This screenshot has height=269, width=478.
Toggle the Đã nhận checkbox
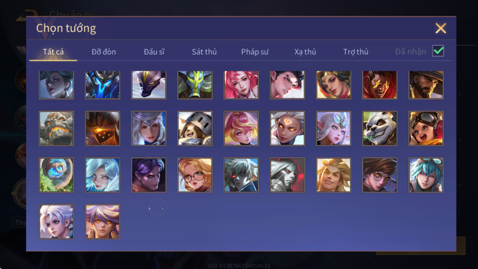click(x=438, y=51)
